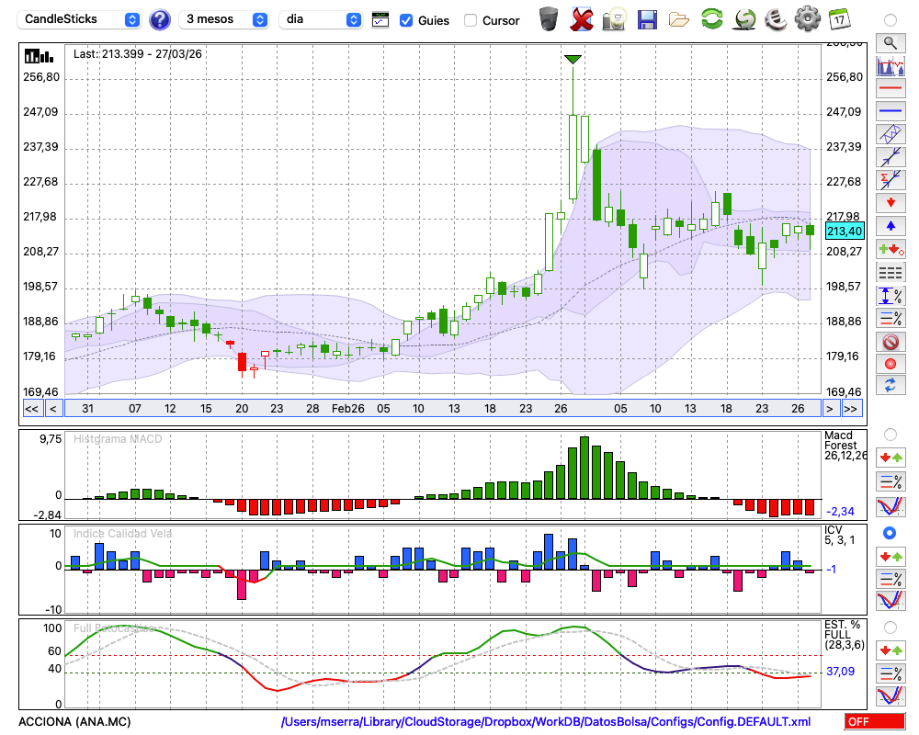The width and height of the screenshot is (919, 735).
Task: Uncheck the Guies checkbox
Action: tap(407, 20)
